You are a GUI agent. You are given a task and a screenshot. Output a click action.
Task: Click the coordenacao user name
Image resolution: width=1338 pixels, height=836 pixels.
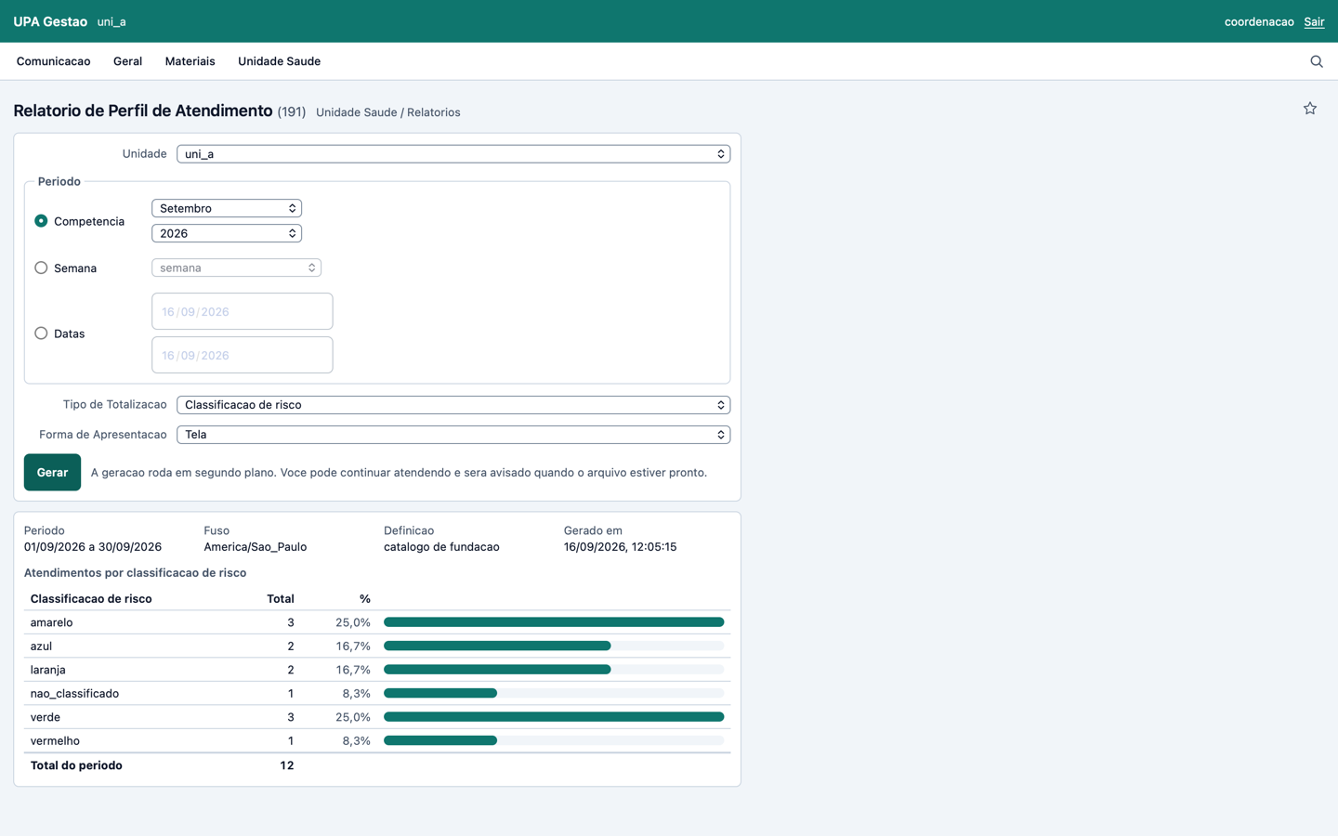coord(1259,21)
